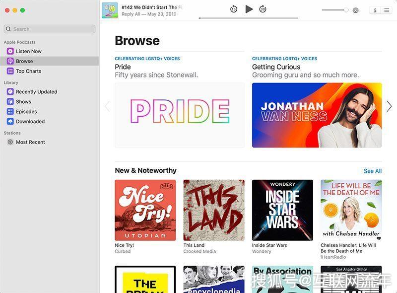Open the encyclopedia podcast artwork
The width and height of the screenshot is (397, 293).
214,279
